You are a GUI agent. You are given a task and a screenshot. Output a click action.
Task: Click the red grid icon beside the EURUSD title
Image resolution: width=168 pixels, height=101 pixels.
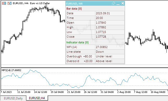4,3
